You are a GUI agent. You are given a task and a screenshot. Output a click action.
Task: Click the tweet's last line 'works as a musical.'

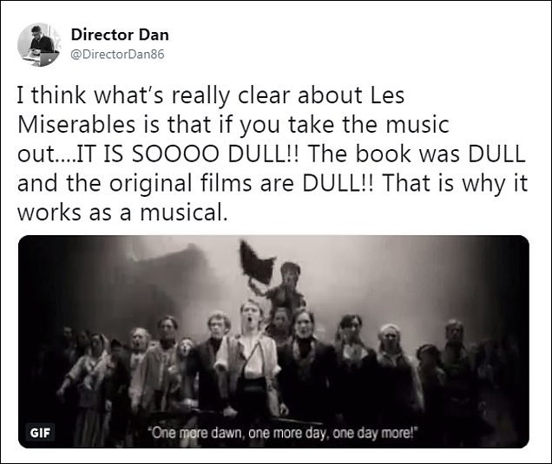[121, 212]
